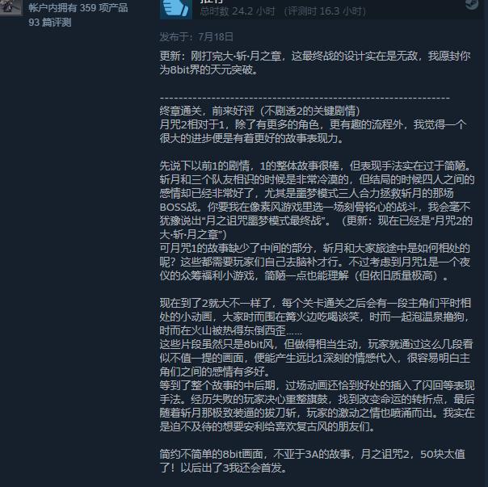This screenshot has width=488, height=487.
Task: Click the '终章通关，前来好评' line
Action: click(x=260, y=111)
